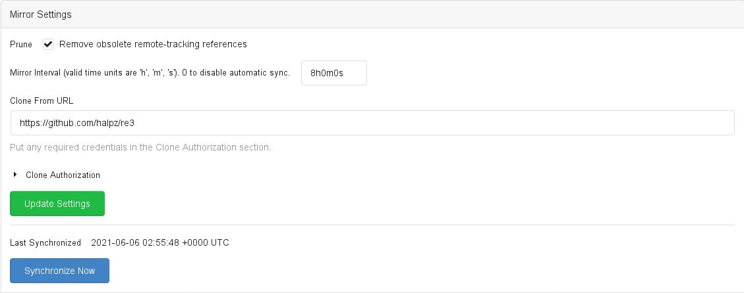The width and height of the screenshot is (744, 293).
Task: Hit the blue Synchronize Now button
Action: coord(59,271)
